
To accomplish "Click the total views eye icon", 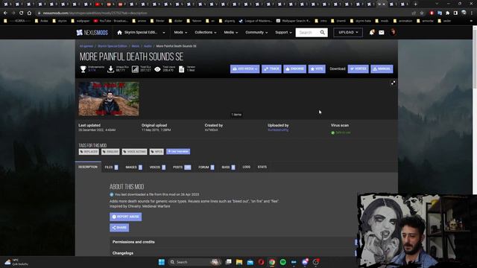I will tap(157, 69).
